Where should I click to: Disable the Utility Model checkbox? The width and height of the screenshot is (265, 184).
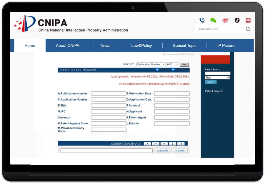173,69
